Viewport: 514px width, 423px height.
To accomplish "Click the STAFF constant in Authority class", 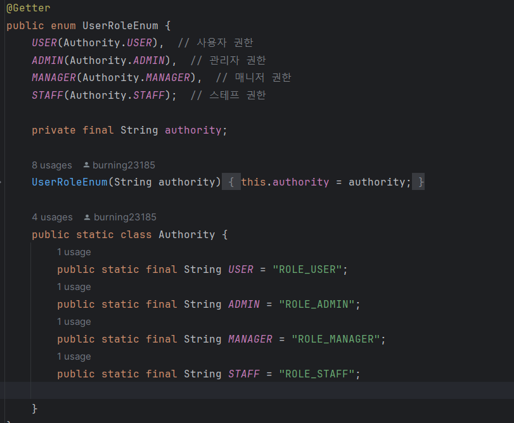I will point(244,374).
